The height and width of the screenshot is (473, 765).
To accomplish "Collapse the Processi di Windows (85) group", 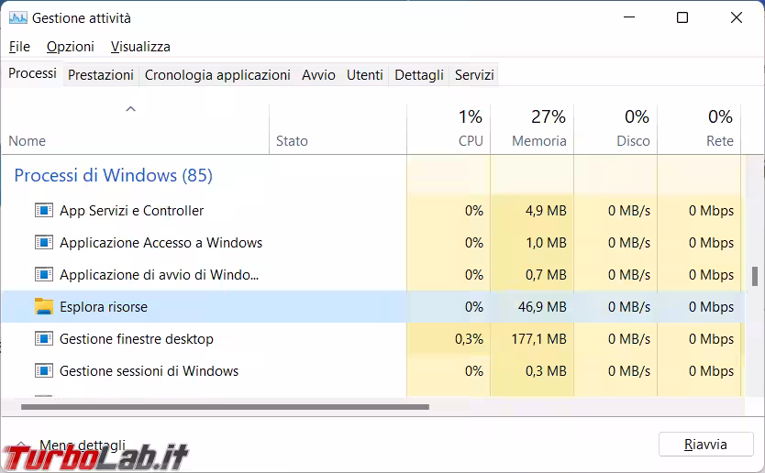I will pyautogui.click(x=113, y=175).
